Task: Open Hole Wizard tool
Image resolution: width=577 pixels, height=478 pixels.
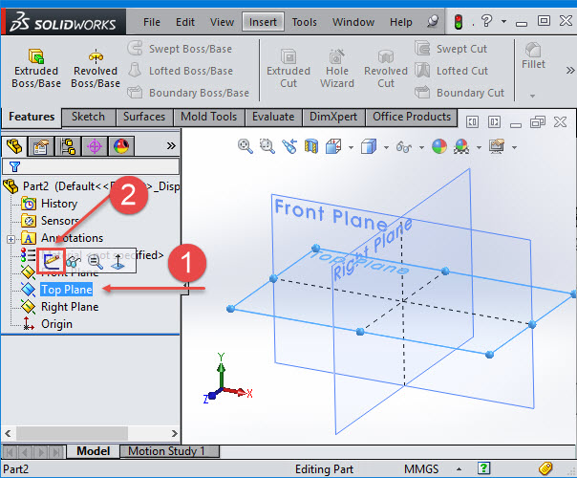Action: pyautogui.click(x=336, y=69)
